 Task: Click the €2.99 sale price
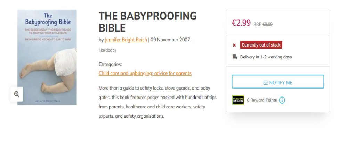coord(241,23)
